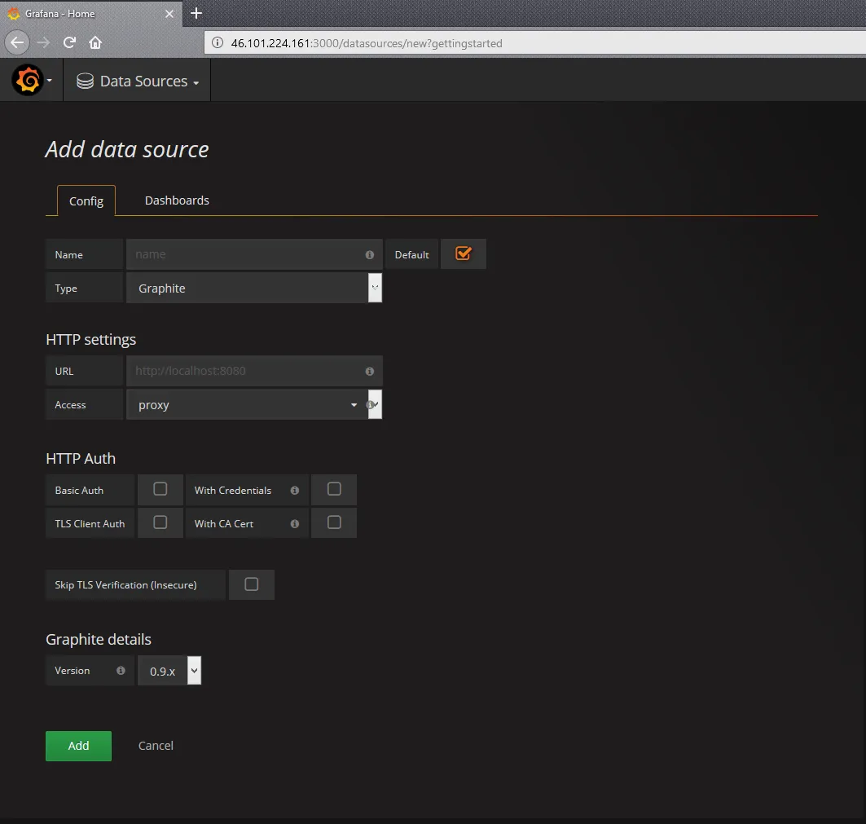
Task: Focus the URL input field
Action: (x=254, y=371)
